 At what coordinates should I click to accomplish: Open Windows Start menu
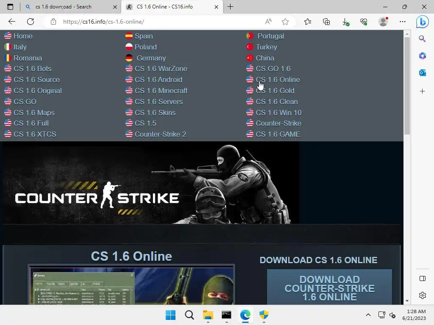170,315
